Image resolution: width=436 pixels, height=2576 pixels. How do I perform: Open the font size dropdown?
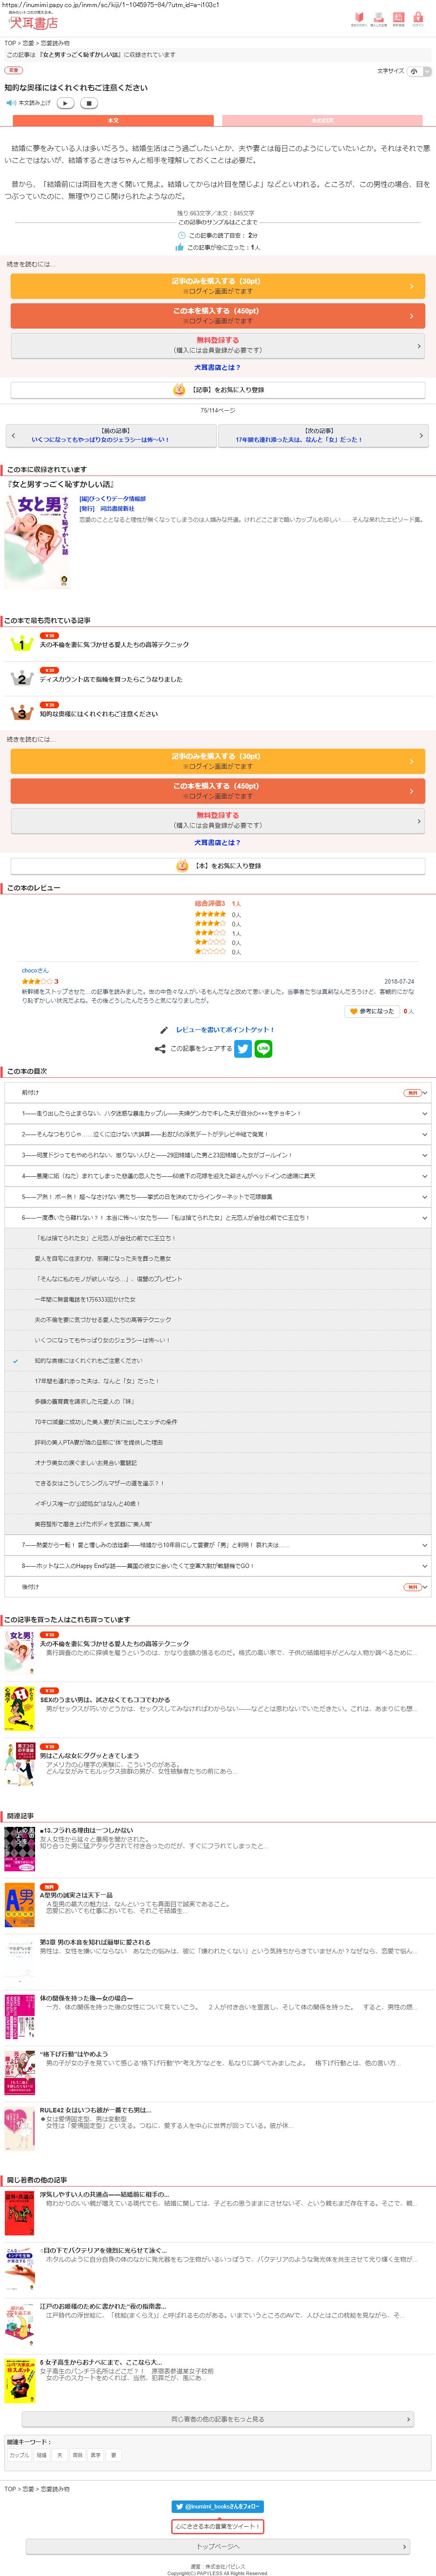[420, 72]
